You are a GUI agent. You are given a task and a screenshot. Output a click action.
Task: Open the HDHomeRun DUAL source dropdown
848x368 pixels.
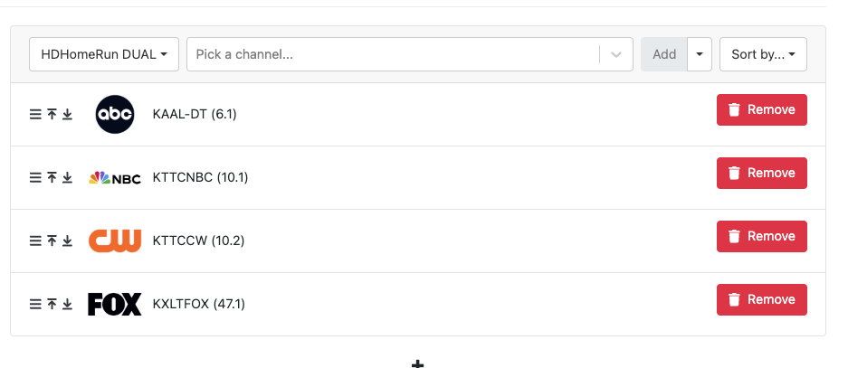(x=104, y=54)
